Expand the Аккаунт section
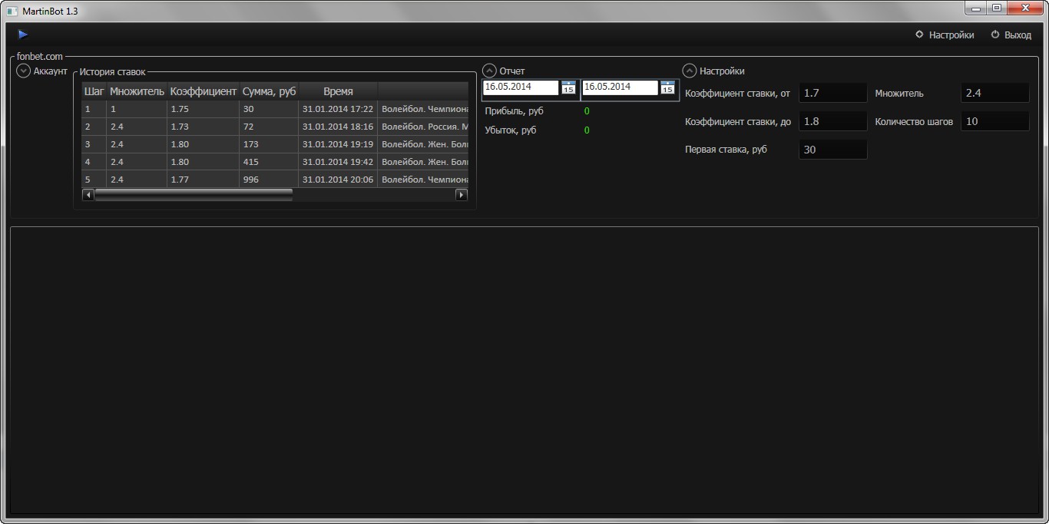 (x=23, y=71)
